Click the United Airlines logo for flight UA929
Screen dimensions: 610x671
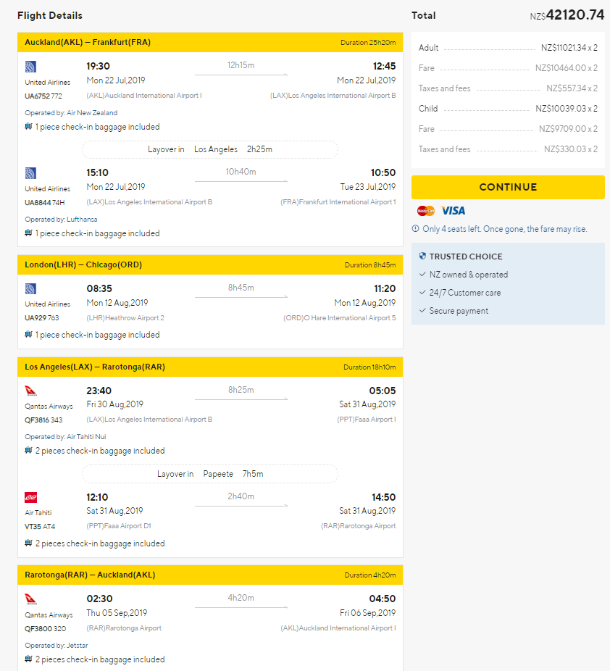(30, 289)
